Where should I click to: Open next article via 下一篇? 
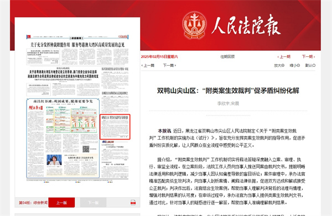tap(169, 66)
